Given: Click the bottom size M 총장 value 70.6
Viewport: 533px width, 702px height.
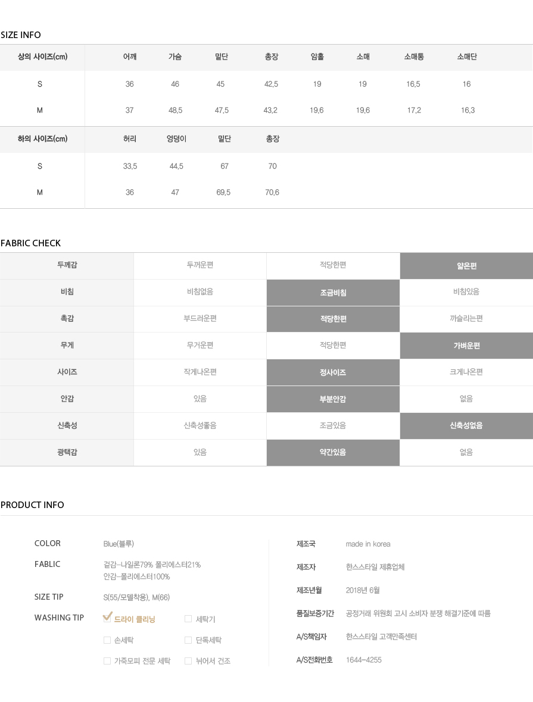Looking at the screenshot, I should (x=272, y=193).
